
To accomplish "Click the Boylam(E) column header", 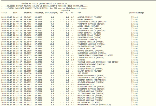I will [x=39, y=13].
